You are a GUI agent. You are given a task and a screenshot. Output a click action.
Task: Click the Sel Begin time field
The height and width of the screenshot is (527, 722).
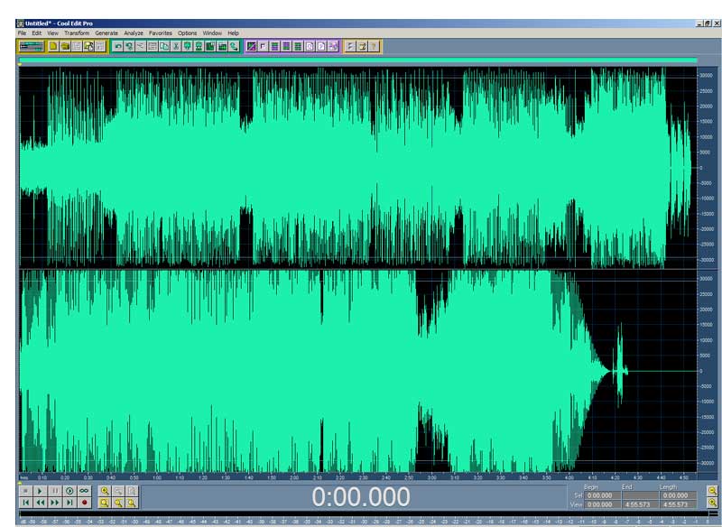(601, 495)
